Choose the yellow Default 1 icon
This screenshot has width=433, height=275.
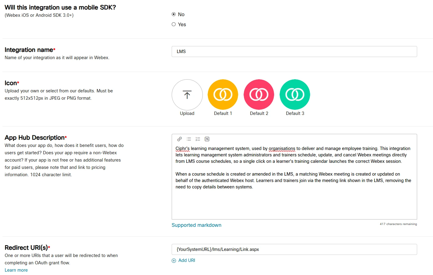(x=223, y=95)
